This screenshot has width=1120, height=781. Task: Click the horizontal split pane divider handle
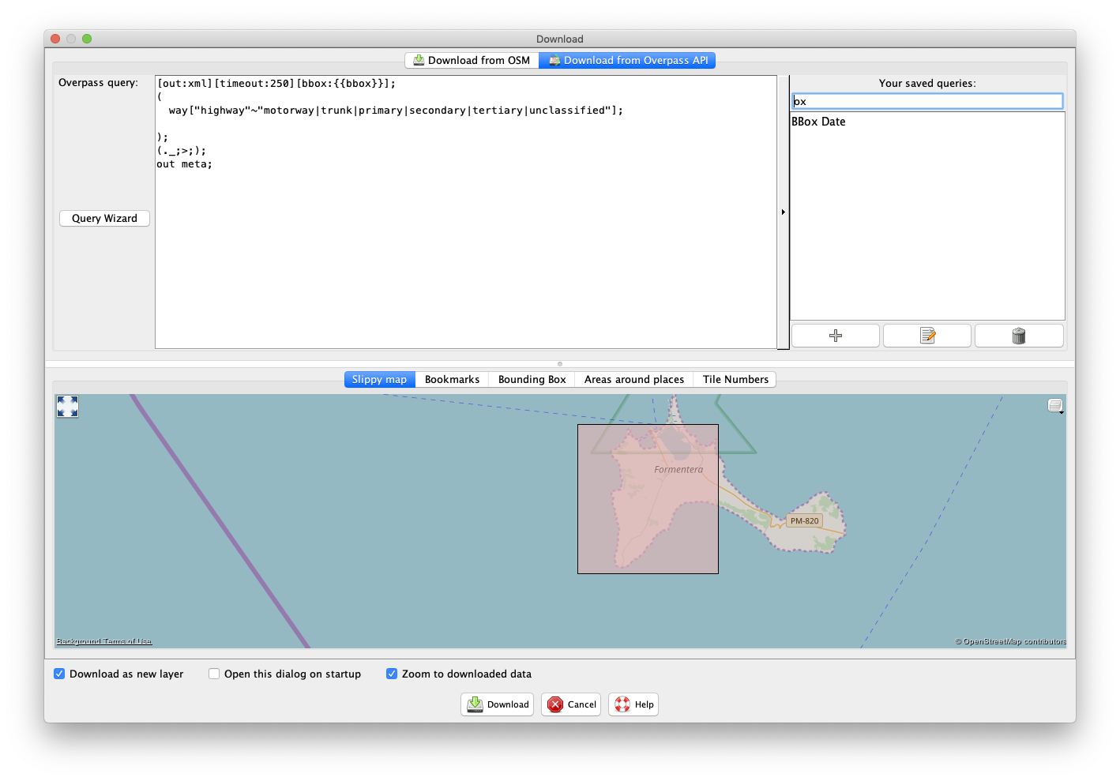point(560,364)
